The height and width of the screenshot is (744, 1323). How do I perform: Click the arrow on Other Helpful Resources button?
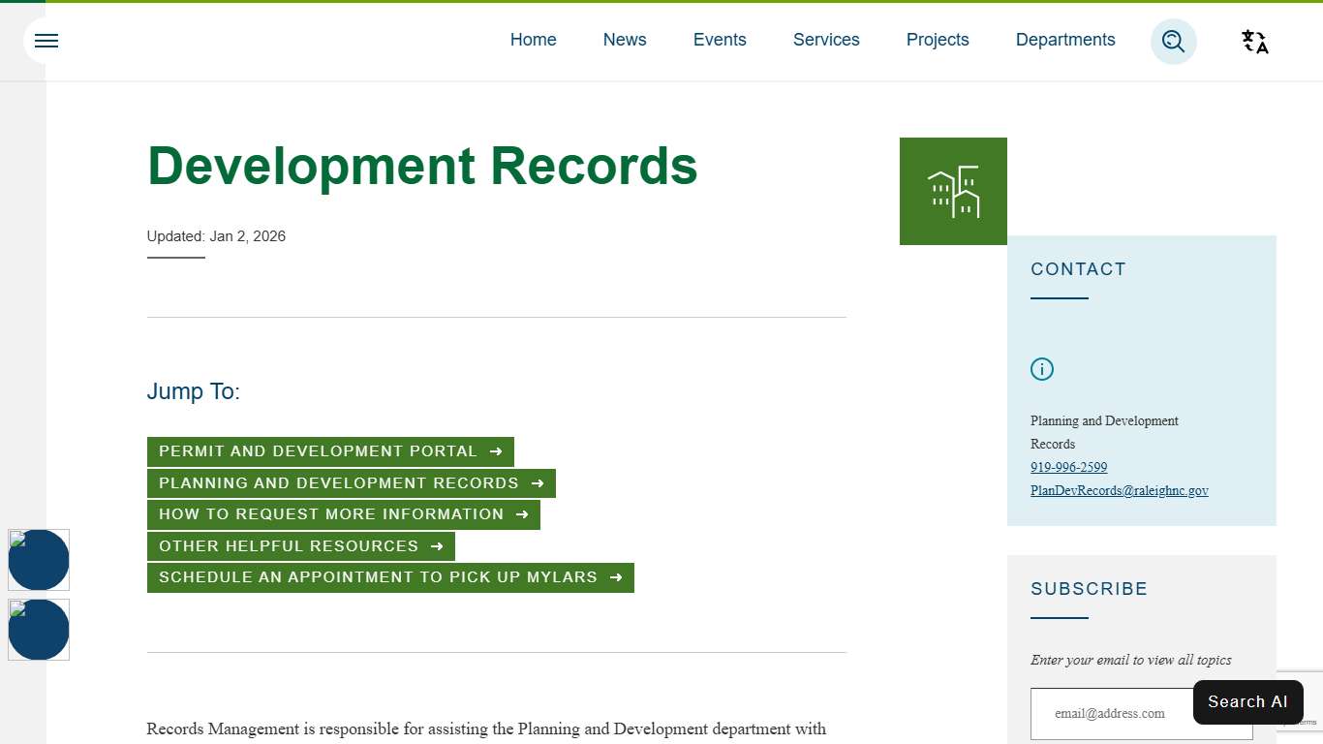coord(438,545)
